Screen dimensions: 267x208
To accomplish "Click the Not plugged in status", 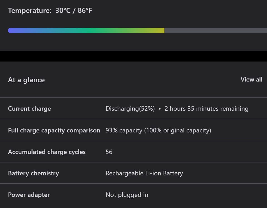I will tap(127, 195).
